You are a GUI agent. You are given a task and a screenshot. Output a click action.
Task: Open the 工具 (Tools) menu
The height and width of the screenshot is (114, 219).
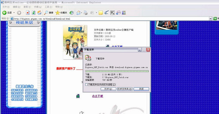[x=48, y=7]
